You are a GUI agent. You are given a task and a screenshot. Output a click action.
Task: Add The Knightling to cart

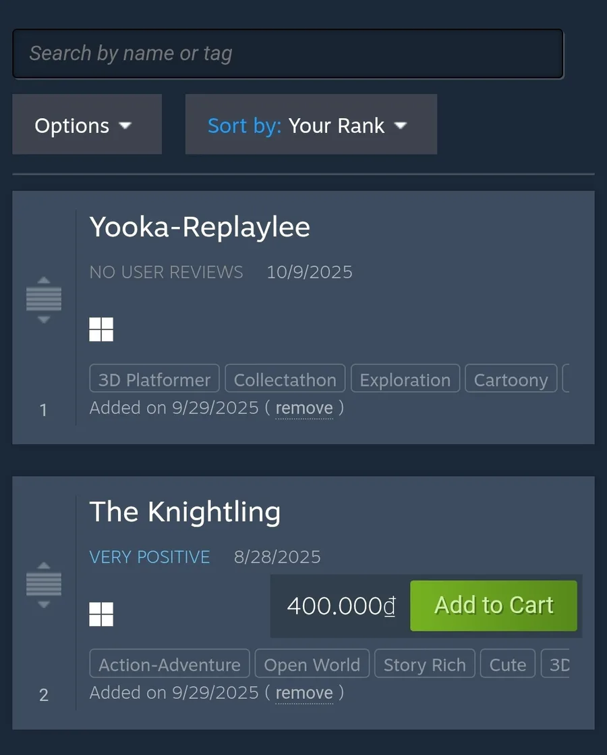pos(493,606)
